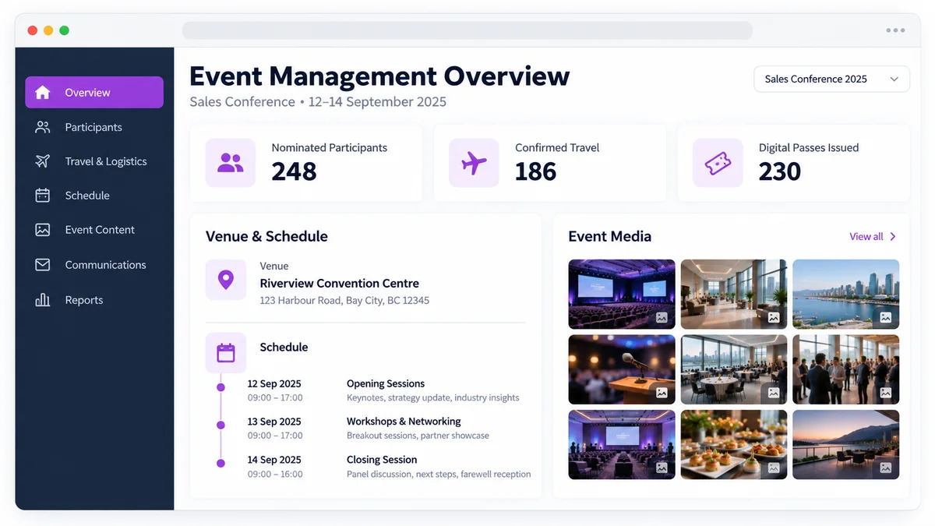Click image badge on the lounge interior photo
The image size is (935, 526).
(x=774, y=318)
